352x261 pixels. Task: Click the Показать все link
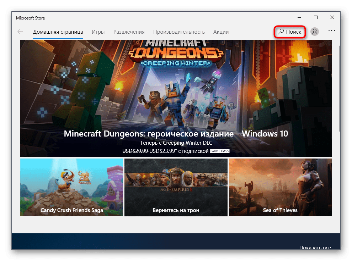click(315, 248)
